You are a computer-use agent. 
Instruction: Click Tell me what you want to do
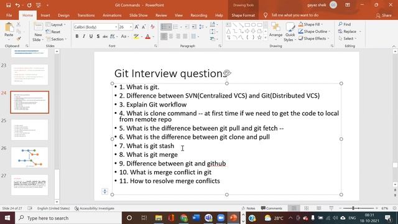pyautogui.click(x=294, y=15)
